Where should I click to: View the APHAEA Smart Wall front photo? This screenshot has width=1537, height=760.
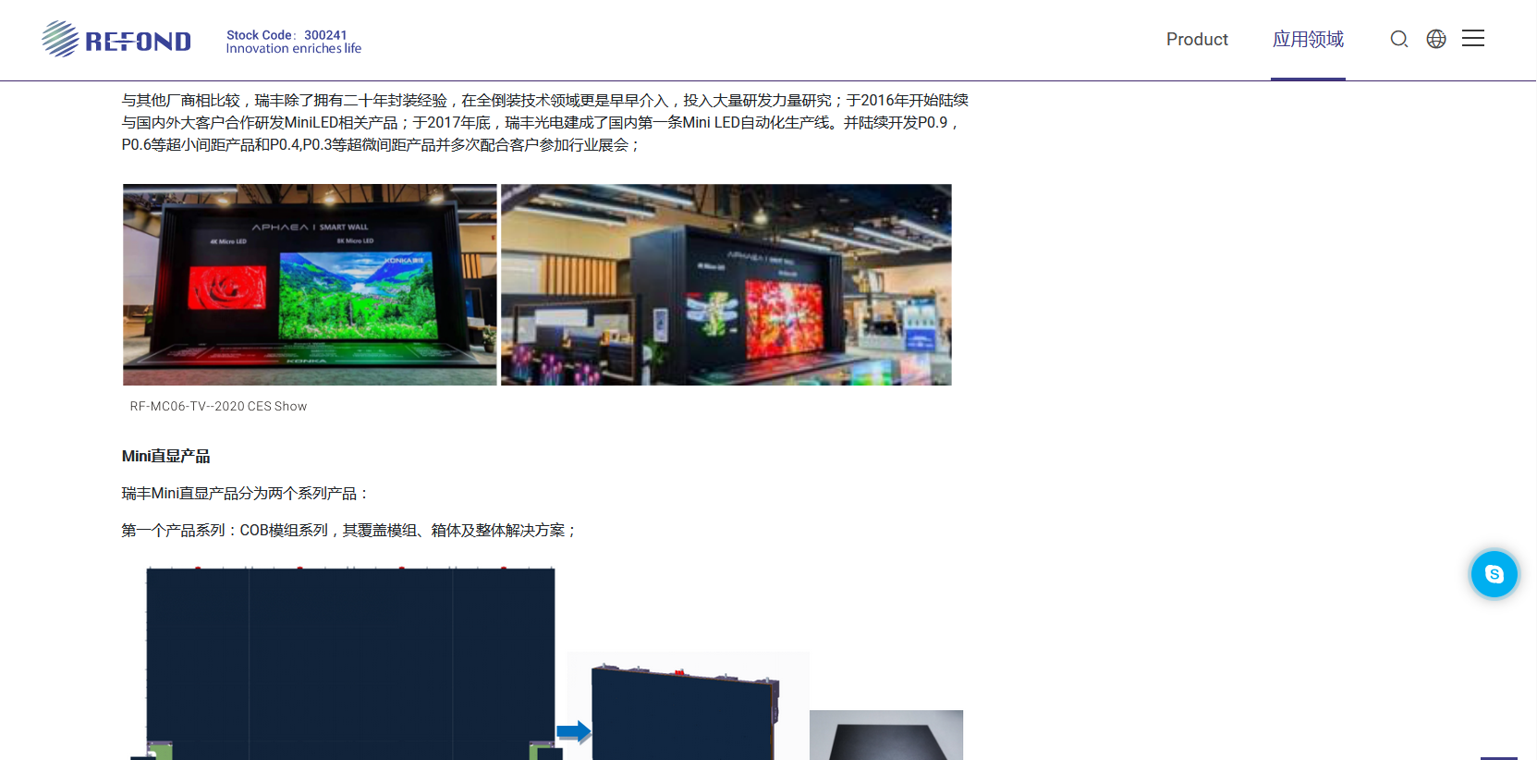pyautogui.click(x=310, y=285)
